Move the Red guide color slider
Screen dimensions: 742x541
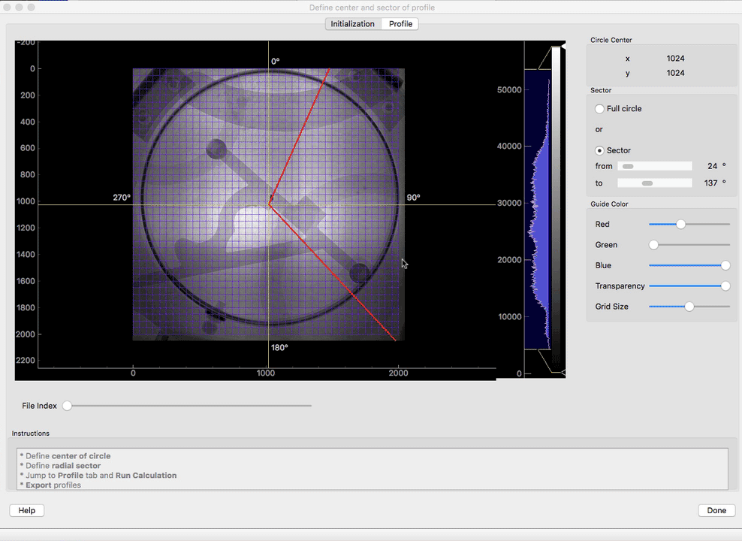click(680, 224)
